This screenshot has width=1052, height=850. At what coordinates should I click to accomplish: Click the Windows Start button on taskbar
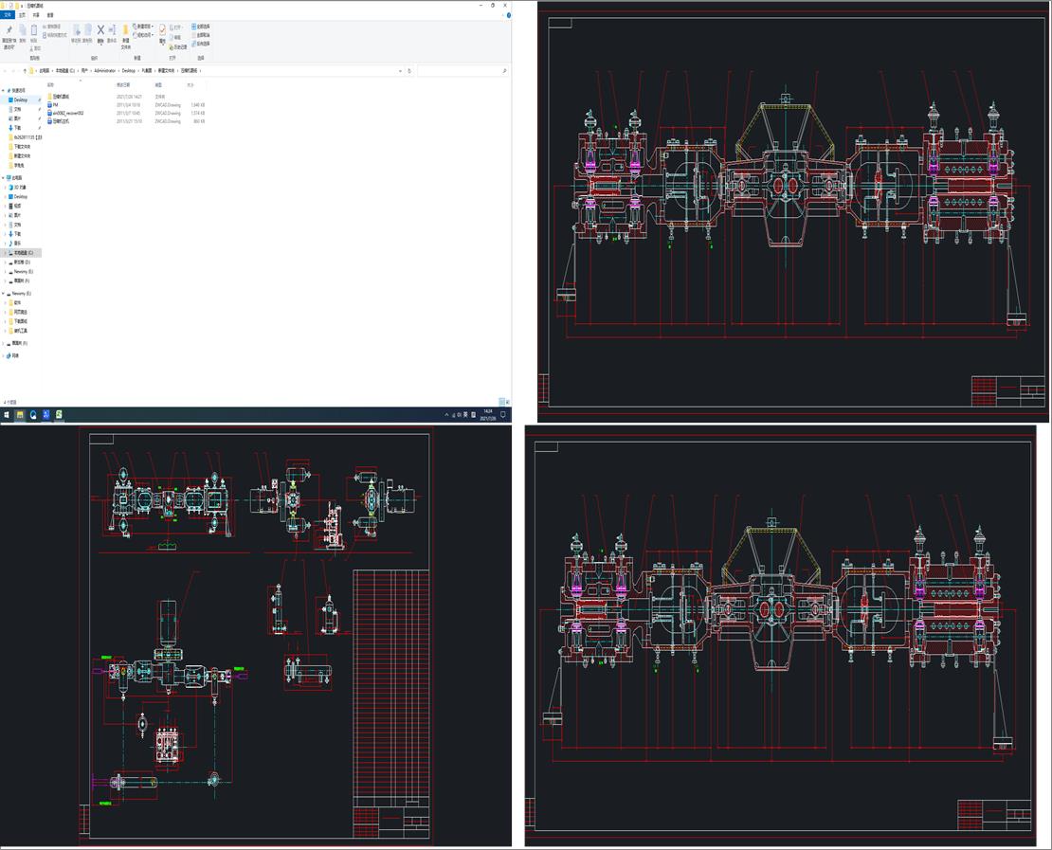tap(6, 414)
